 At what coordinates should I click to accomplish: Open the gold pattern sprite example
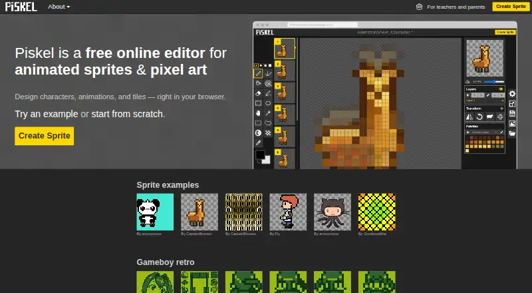[243, 212]
